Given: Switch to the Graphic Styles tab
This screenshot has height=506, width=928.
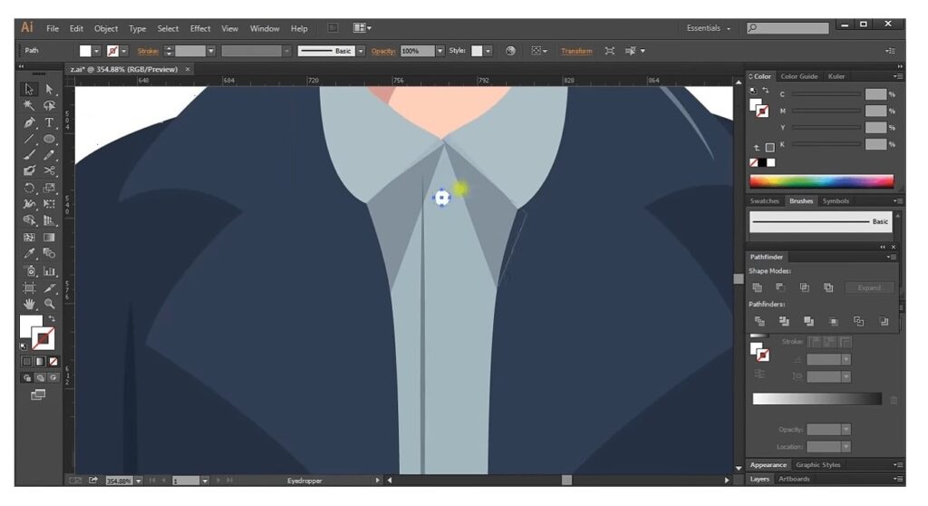Looking at the screenshot, I should 818,465.
